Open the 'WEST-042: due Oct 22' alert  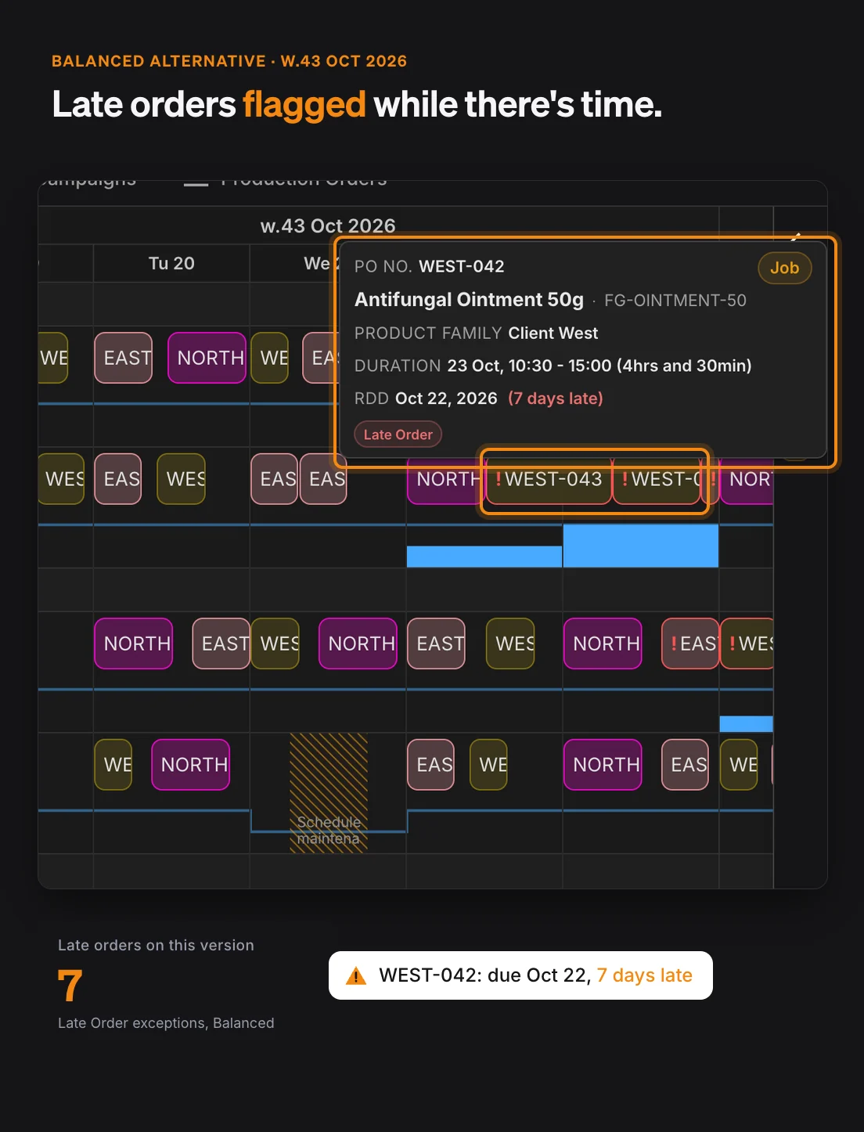coord(520,975)
